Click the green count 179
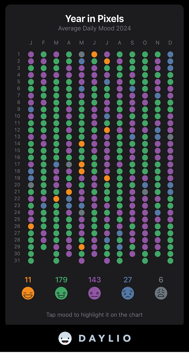Viewport: 189px width, 359px height. 61,280
